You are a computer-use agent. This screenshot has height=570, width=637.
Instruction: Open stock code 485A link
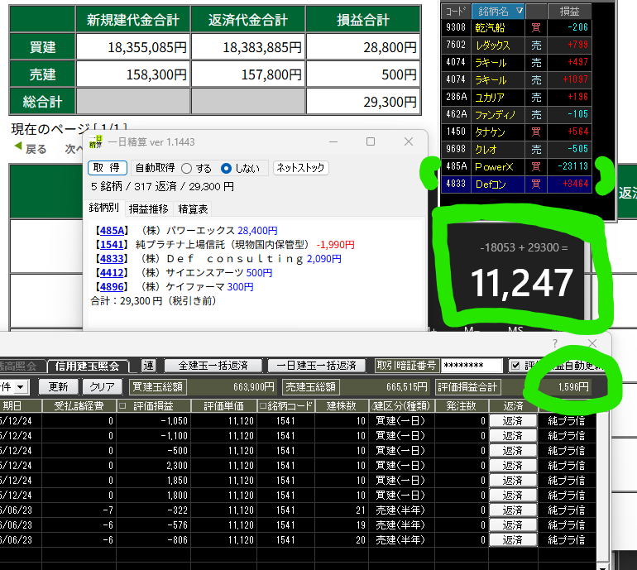point(110,231)
